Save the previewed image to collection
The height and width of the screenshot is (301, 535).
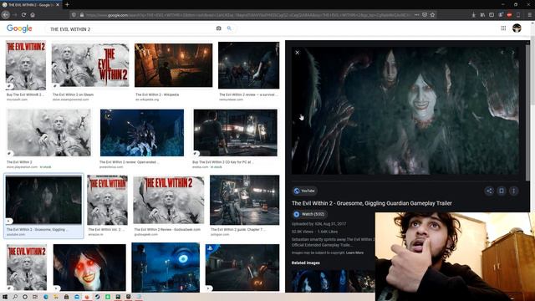[x=502, y=191]
